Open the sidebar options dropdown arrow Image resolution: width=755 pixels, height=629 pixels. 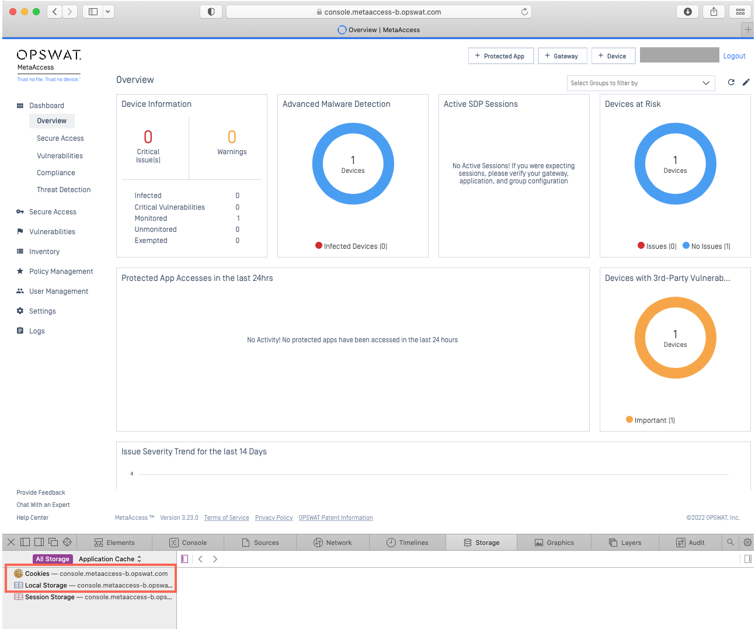(x=108, y=12)
